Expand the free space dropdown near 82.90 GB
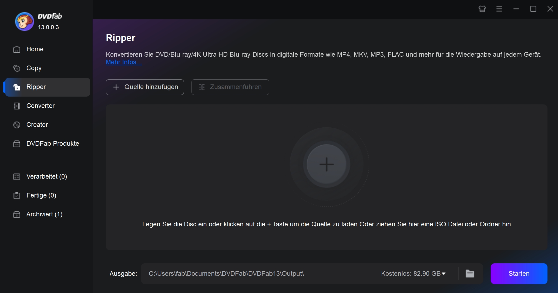The image size is (558, 293). pos(444,274)
